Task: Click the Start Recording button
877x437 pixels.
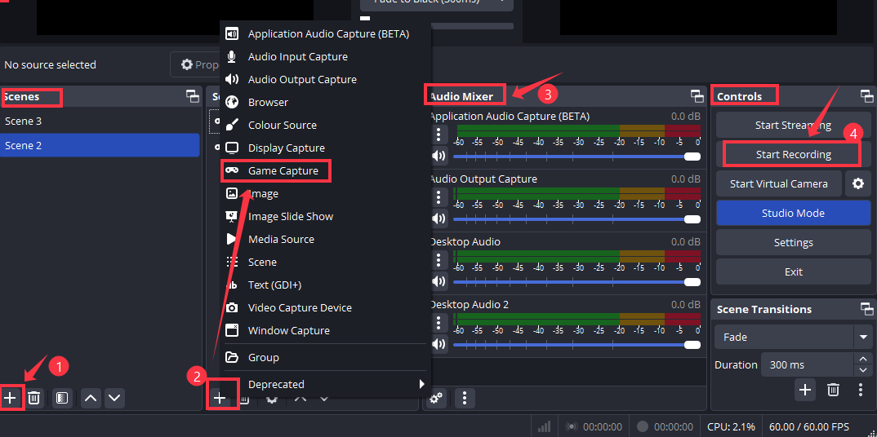Action: coord(793,154)
